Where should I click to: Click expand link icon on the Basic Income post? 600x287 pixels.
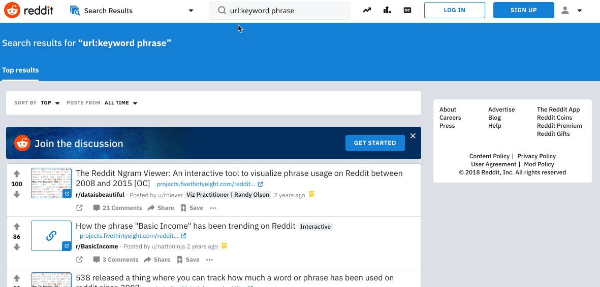coord(79,260)
